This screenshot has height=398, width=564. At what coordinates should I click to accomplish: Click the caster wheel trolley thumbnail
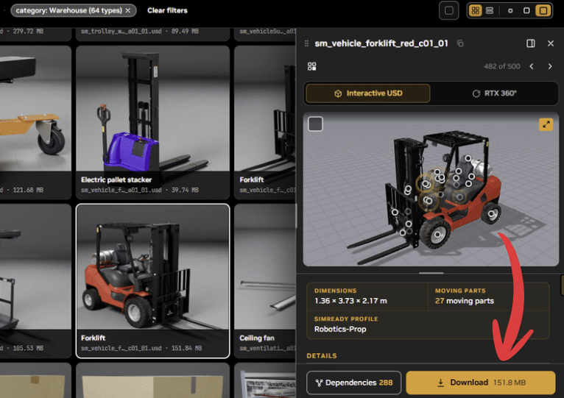pos(35,108)
